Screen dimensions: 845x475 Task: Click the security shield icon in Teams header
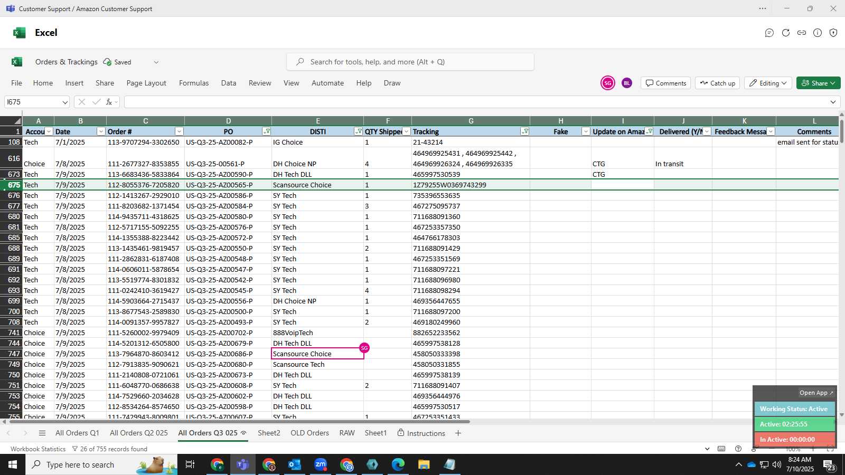click(833, 33)
